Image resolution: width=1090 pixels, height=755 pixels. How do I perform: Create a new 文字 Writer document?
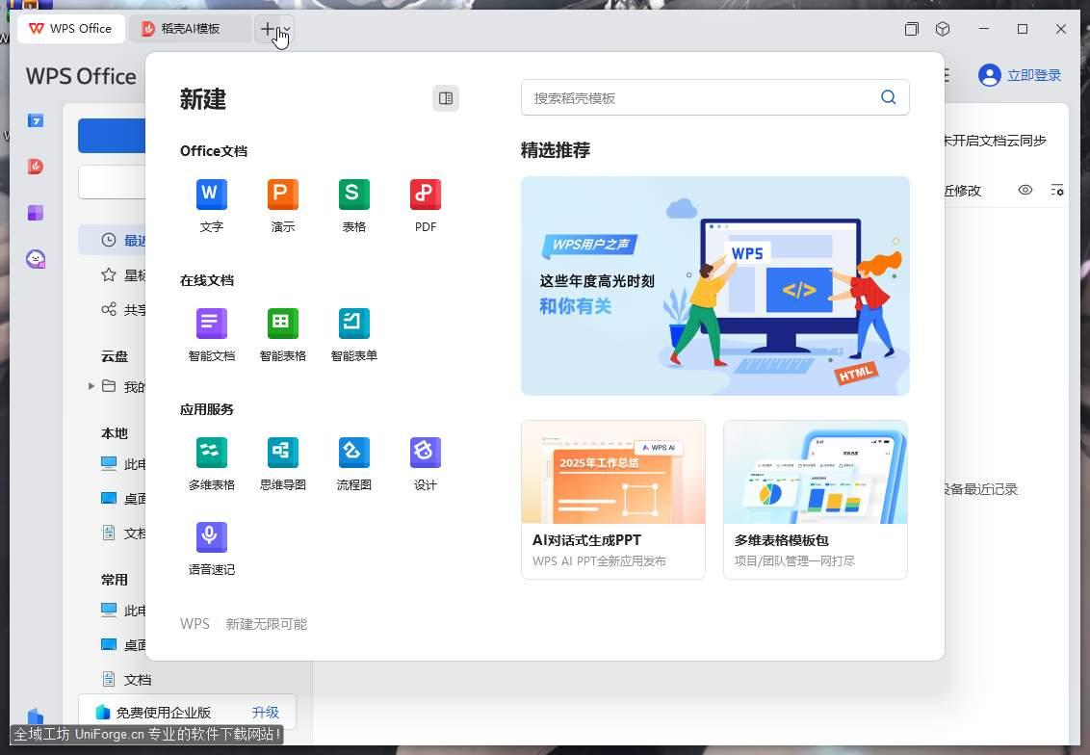211,206
